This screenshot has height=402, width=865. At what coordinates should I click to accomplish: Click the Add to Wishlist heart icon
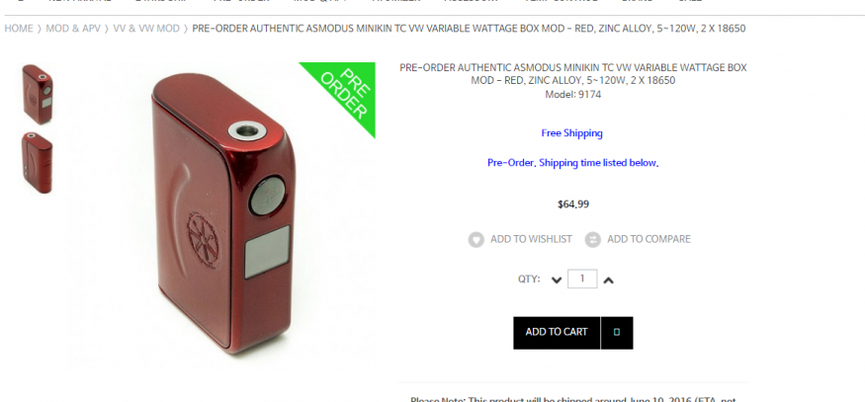tap(476, 239)
